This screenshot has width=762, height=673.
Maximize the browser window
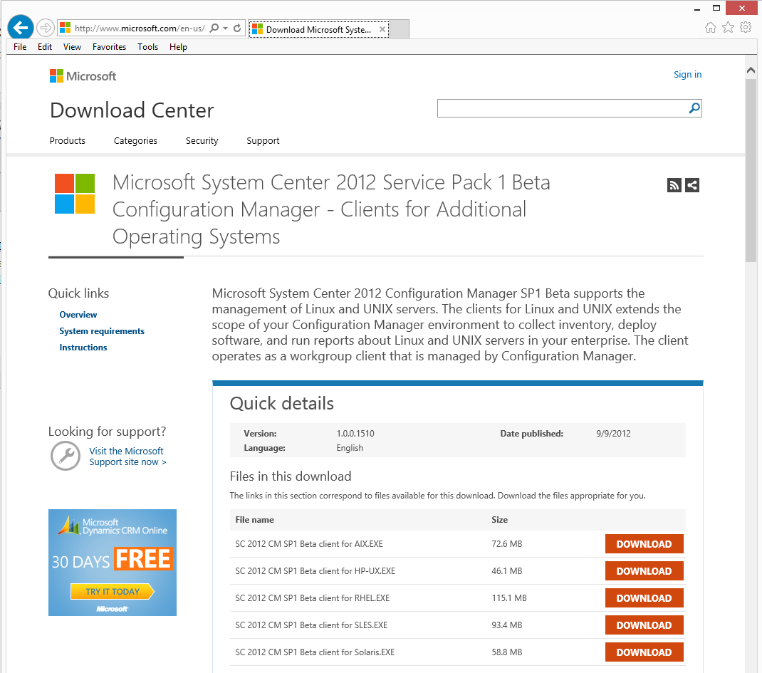tap(716, 9)
